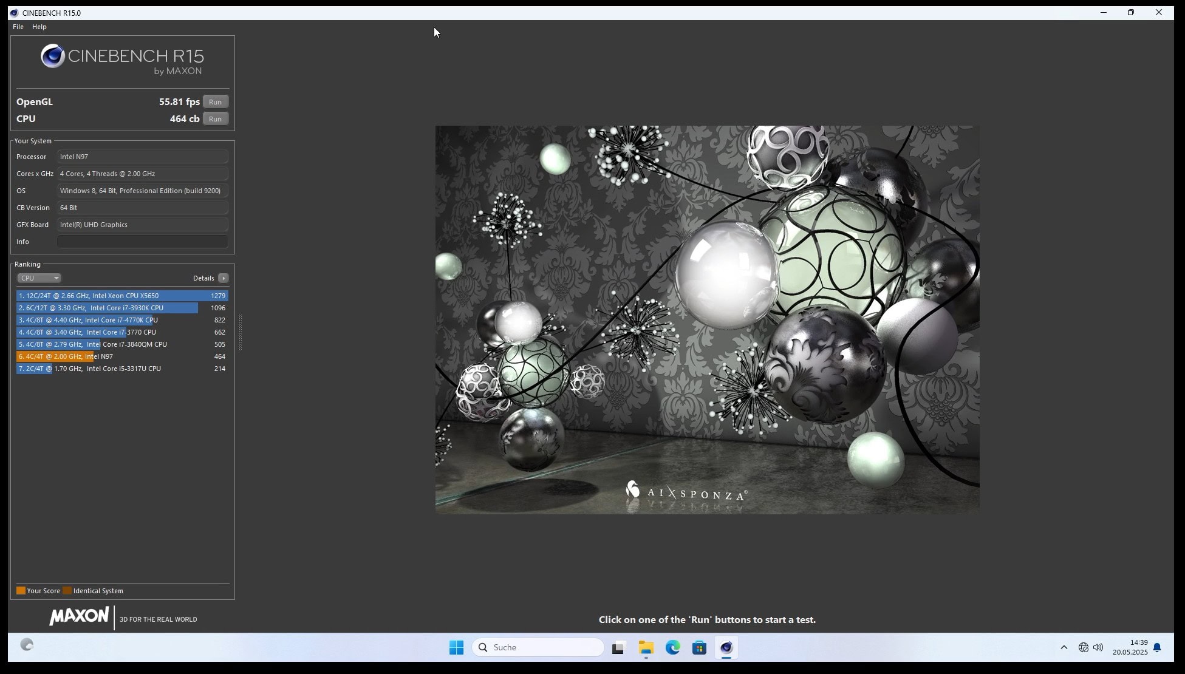Viewport: 1185px width, 674px height.
Task: Open the Help menu
Action: tap(39, 27)
